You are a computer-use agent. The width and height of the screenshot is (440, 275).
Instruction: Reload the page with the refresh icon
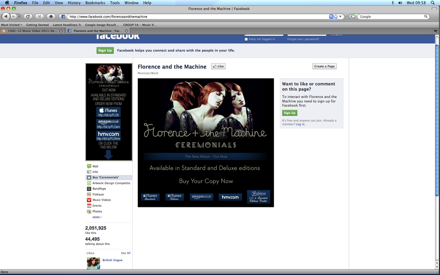(28, 16)
